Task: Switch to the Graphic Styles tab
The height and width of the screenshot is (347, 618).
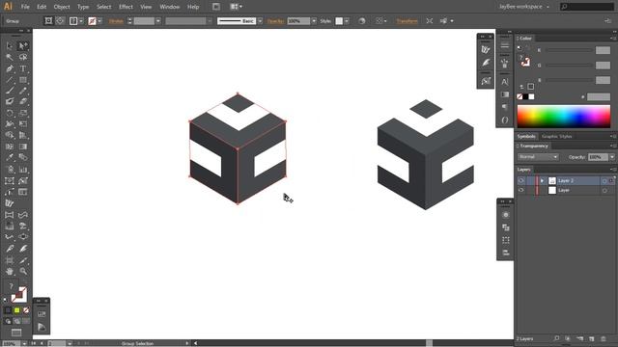Action: (x=556, y=136)
